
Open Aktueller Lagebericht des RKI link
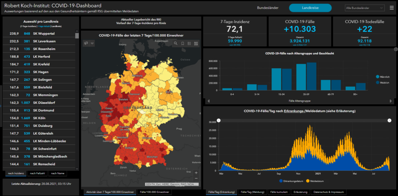[x=141, y=20]
